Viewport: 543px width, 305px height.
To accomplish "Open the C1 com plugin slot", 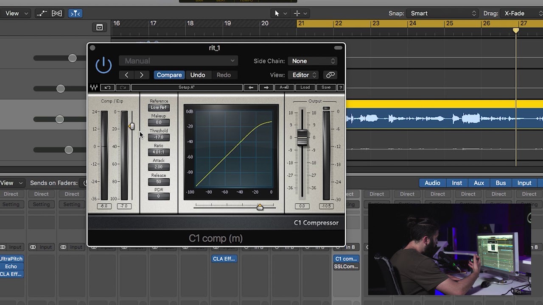I will 346,259.
